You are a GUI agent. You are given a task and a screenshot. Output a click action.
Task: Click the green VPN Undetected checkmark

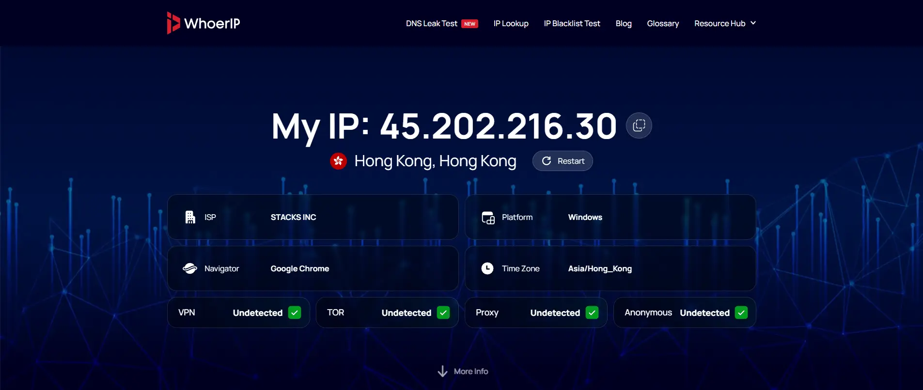click(x=295, y=312)
